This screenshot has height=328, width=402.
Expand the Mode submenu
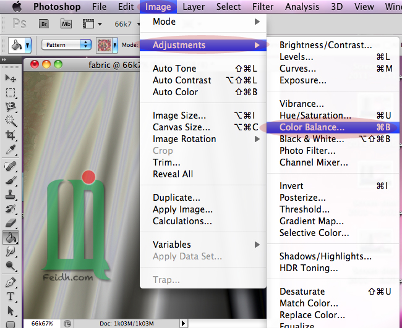pos(203,22)
